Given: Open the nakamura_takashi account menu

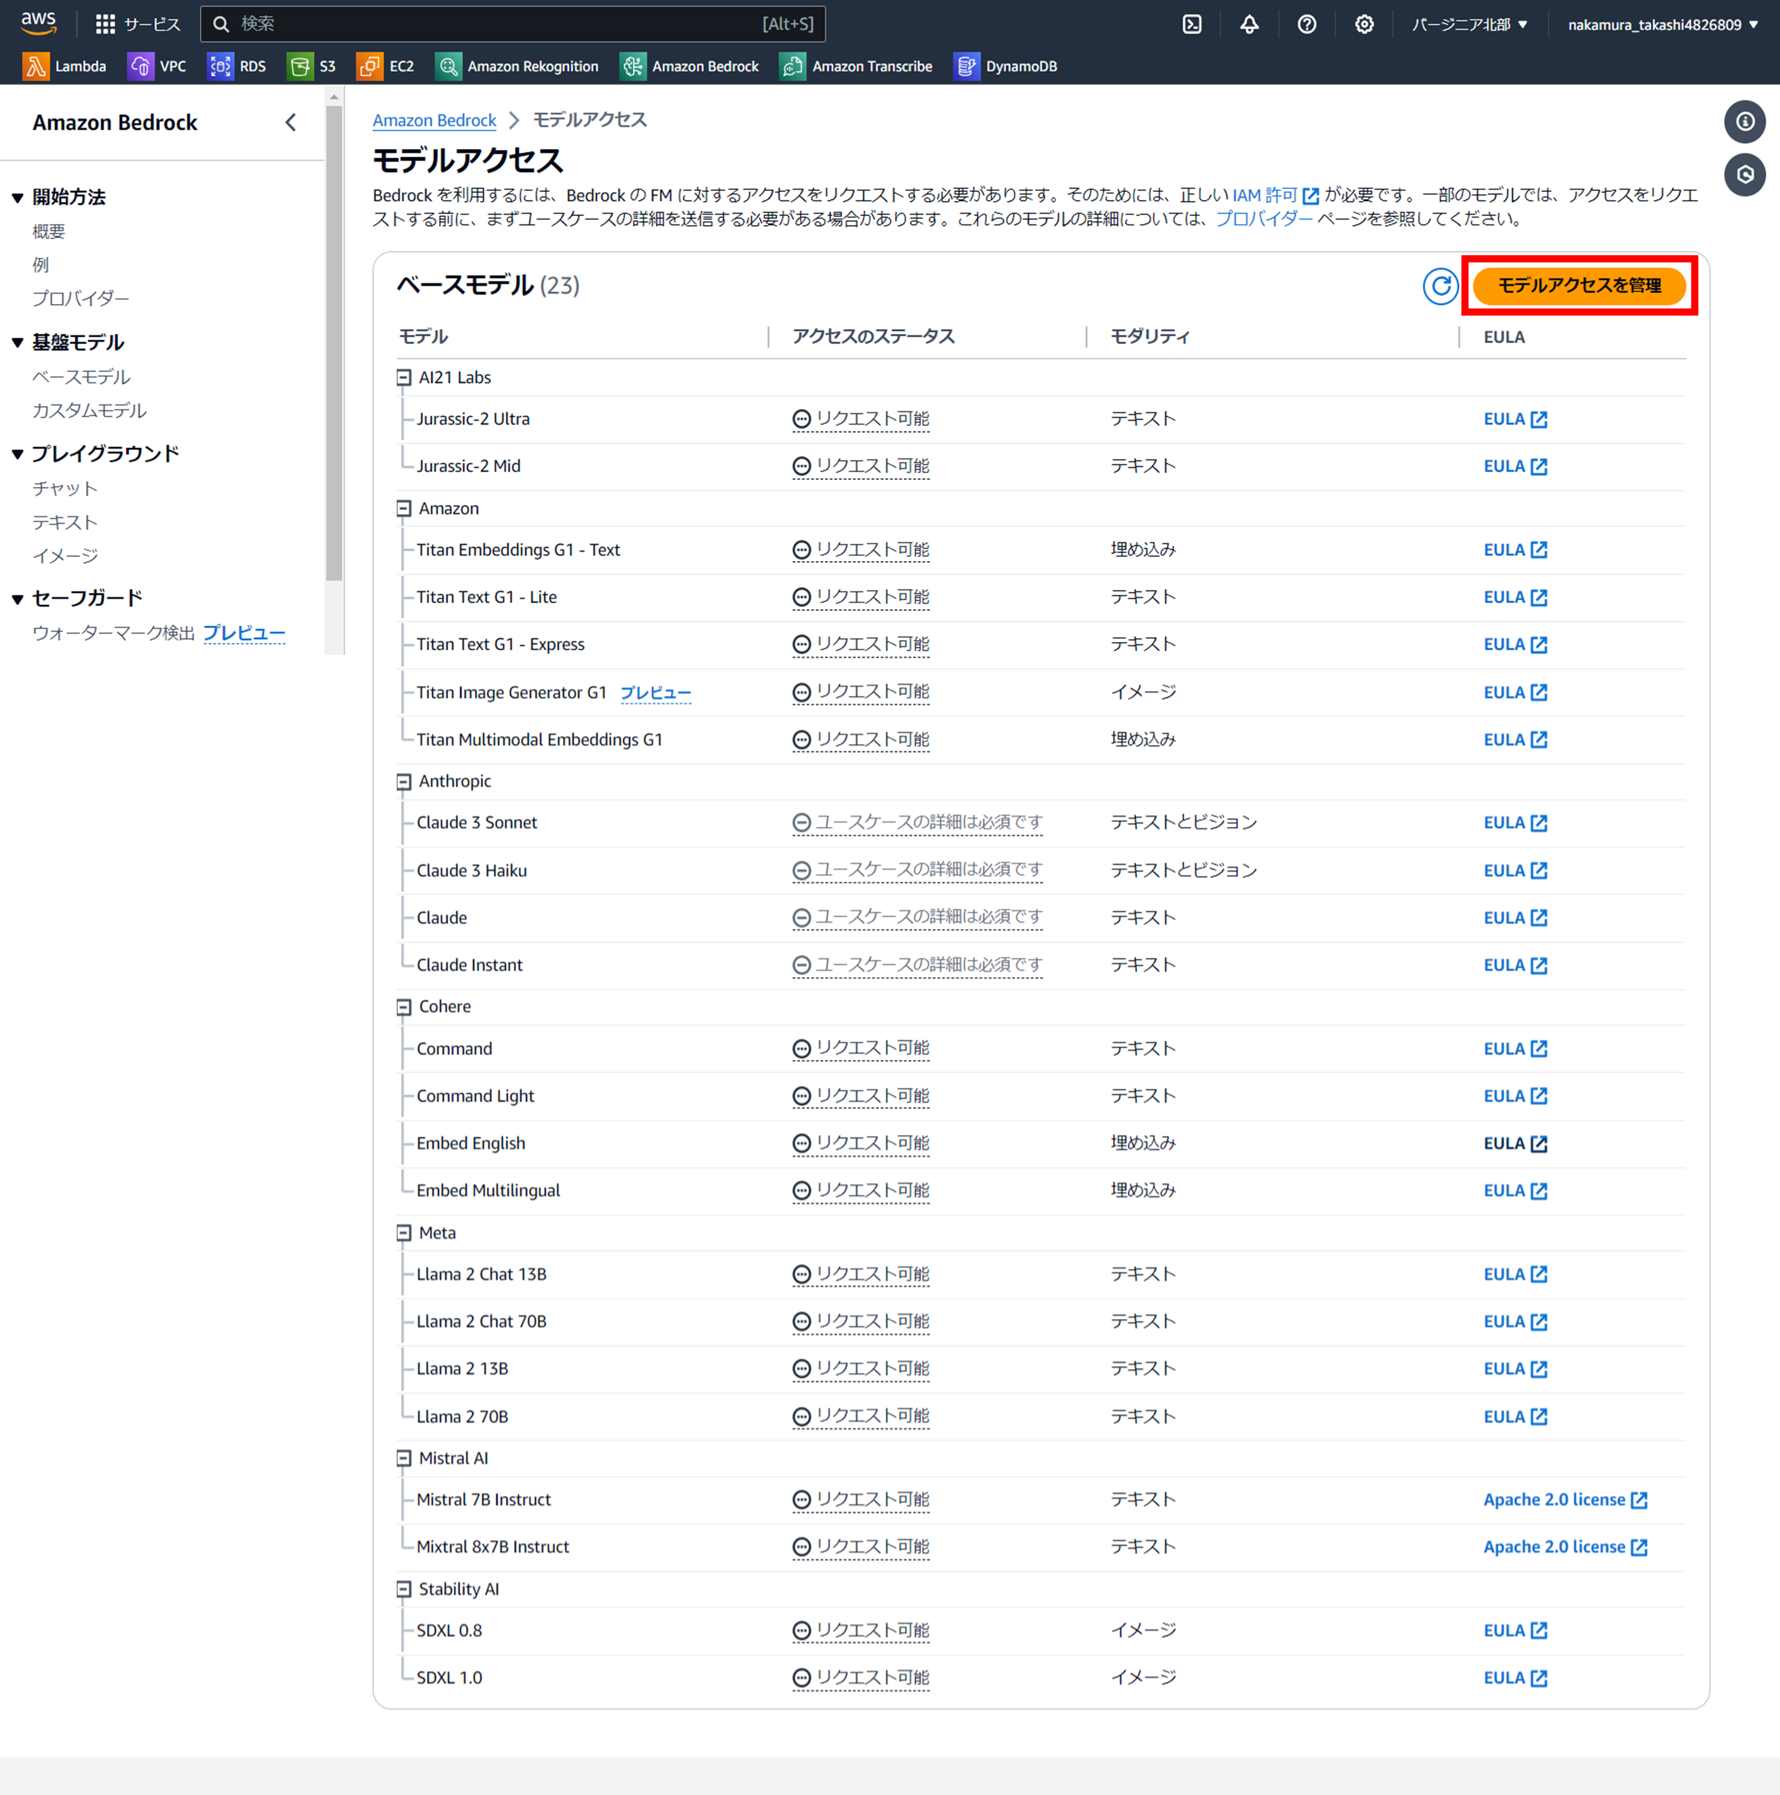Looking at the screenshot, I should (1662, 24).
